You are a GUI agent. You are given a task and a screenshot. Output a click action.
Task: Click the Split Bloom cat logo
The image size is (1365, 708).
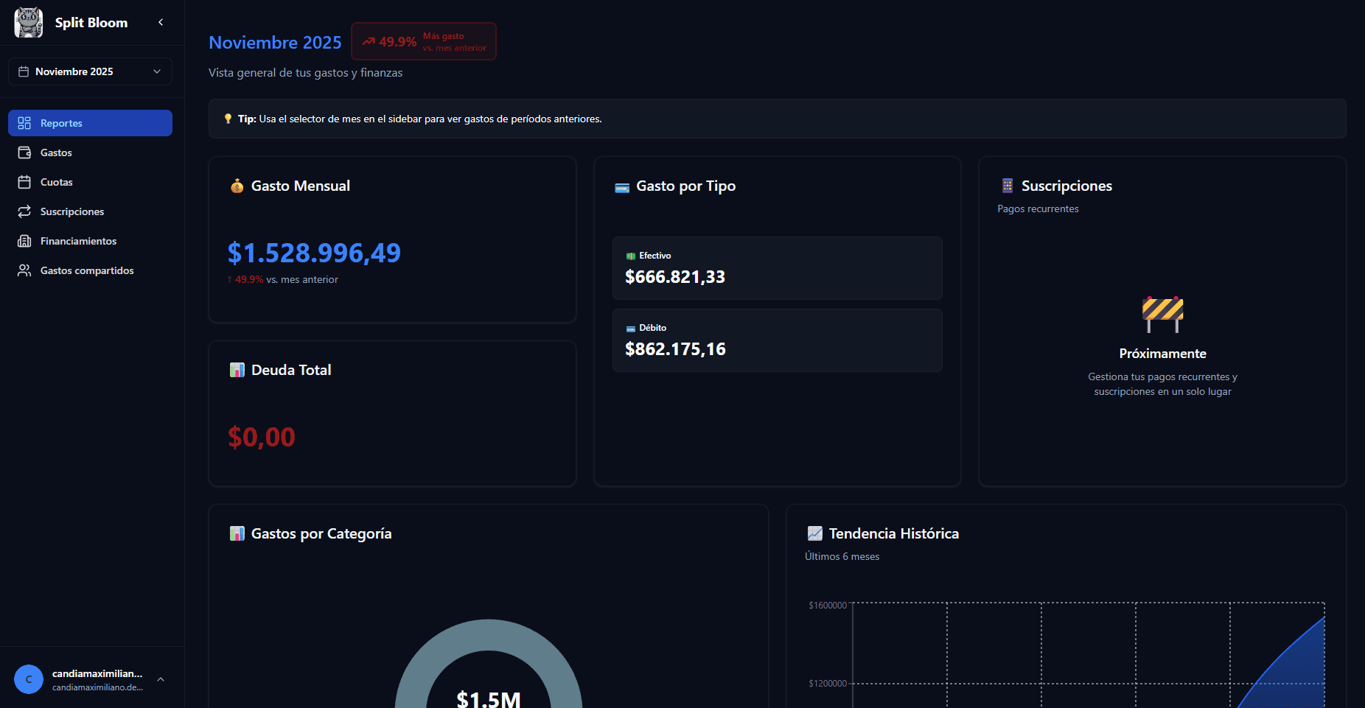[29, 22]
